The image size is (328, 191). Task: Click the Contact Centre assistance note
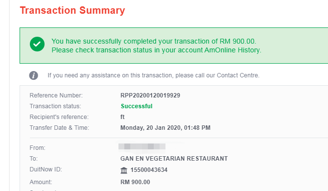click(153, 75)
